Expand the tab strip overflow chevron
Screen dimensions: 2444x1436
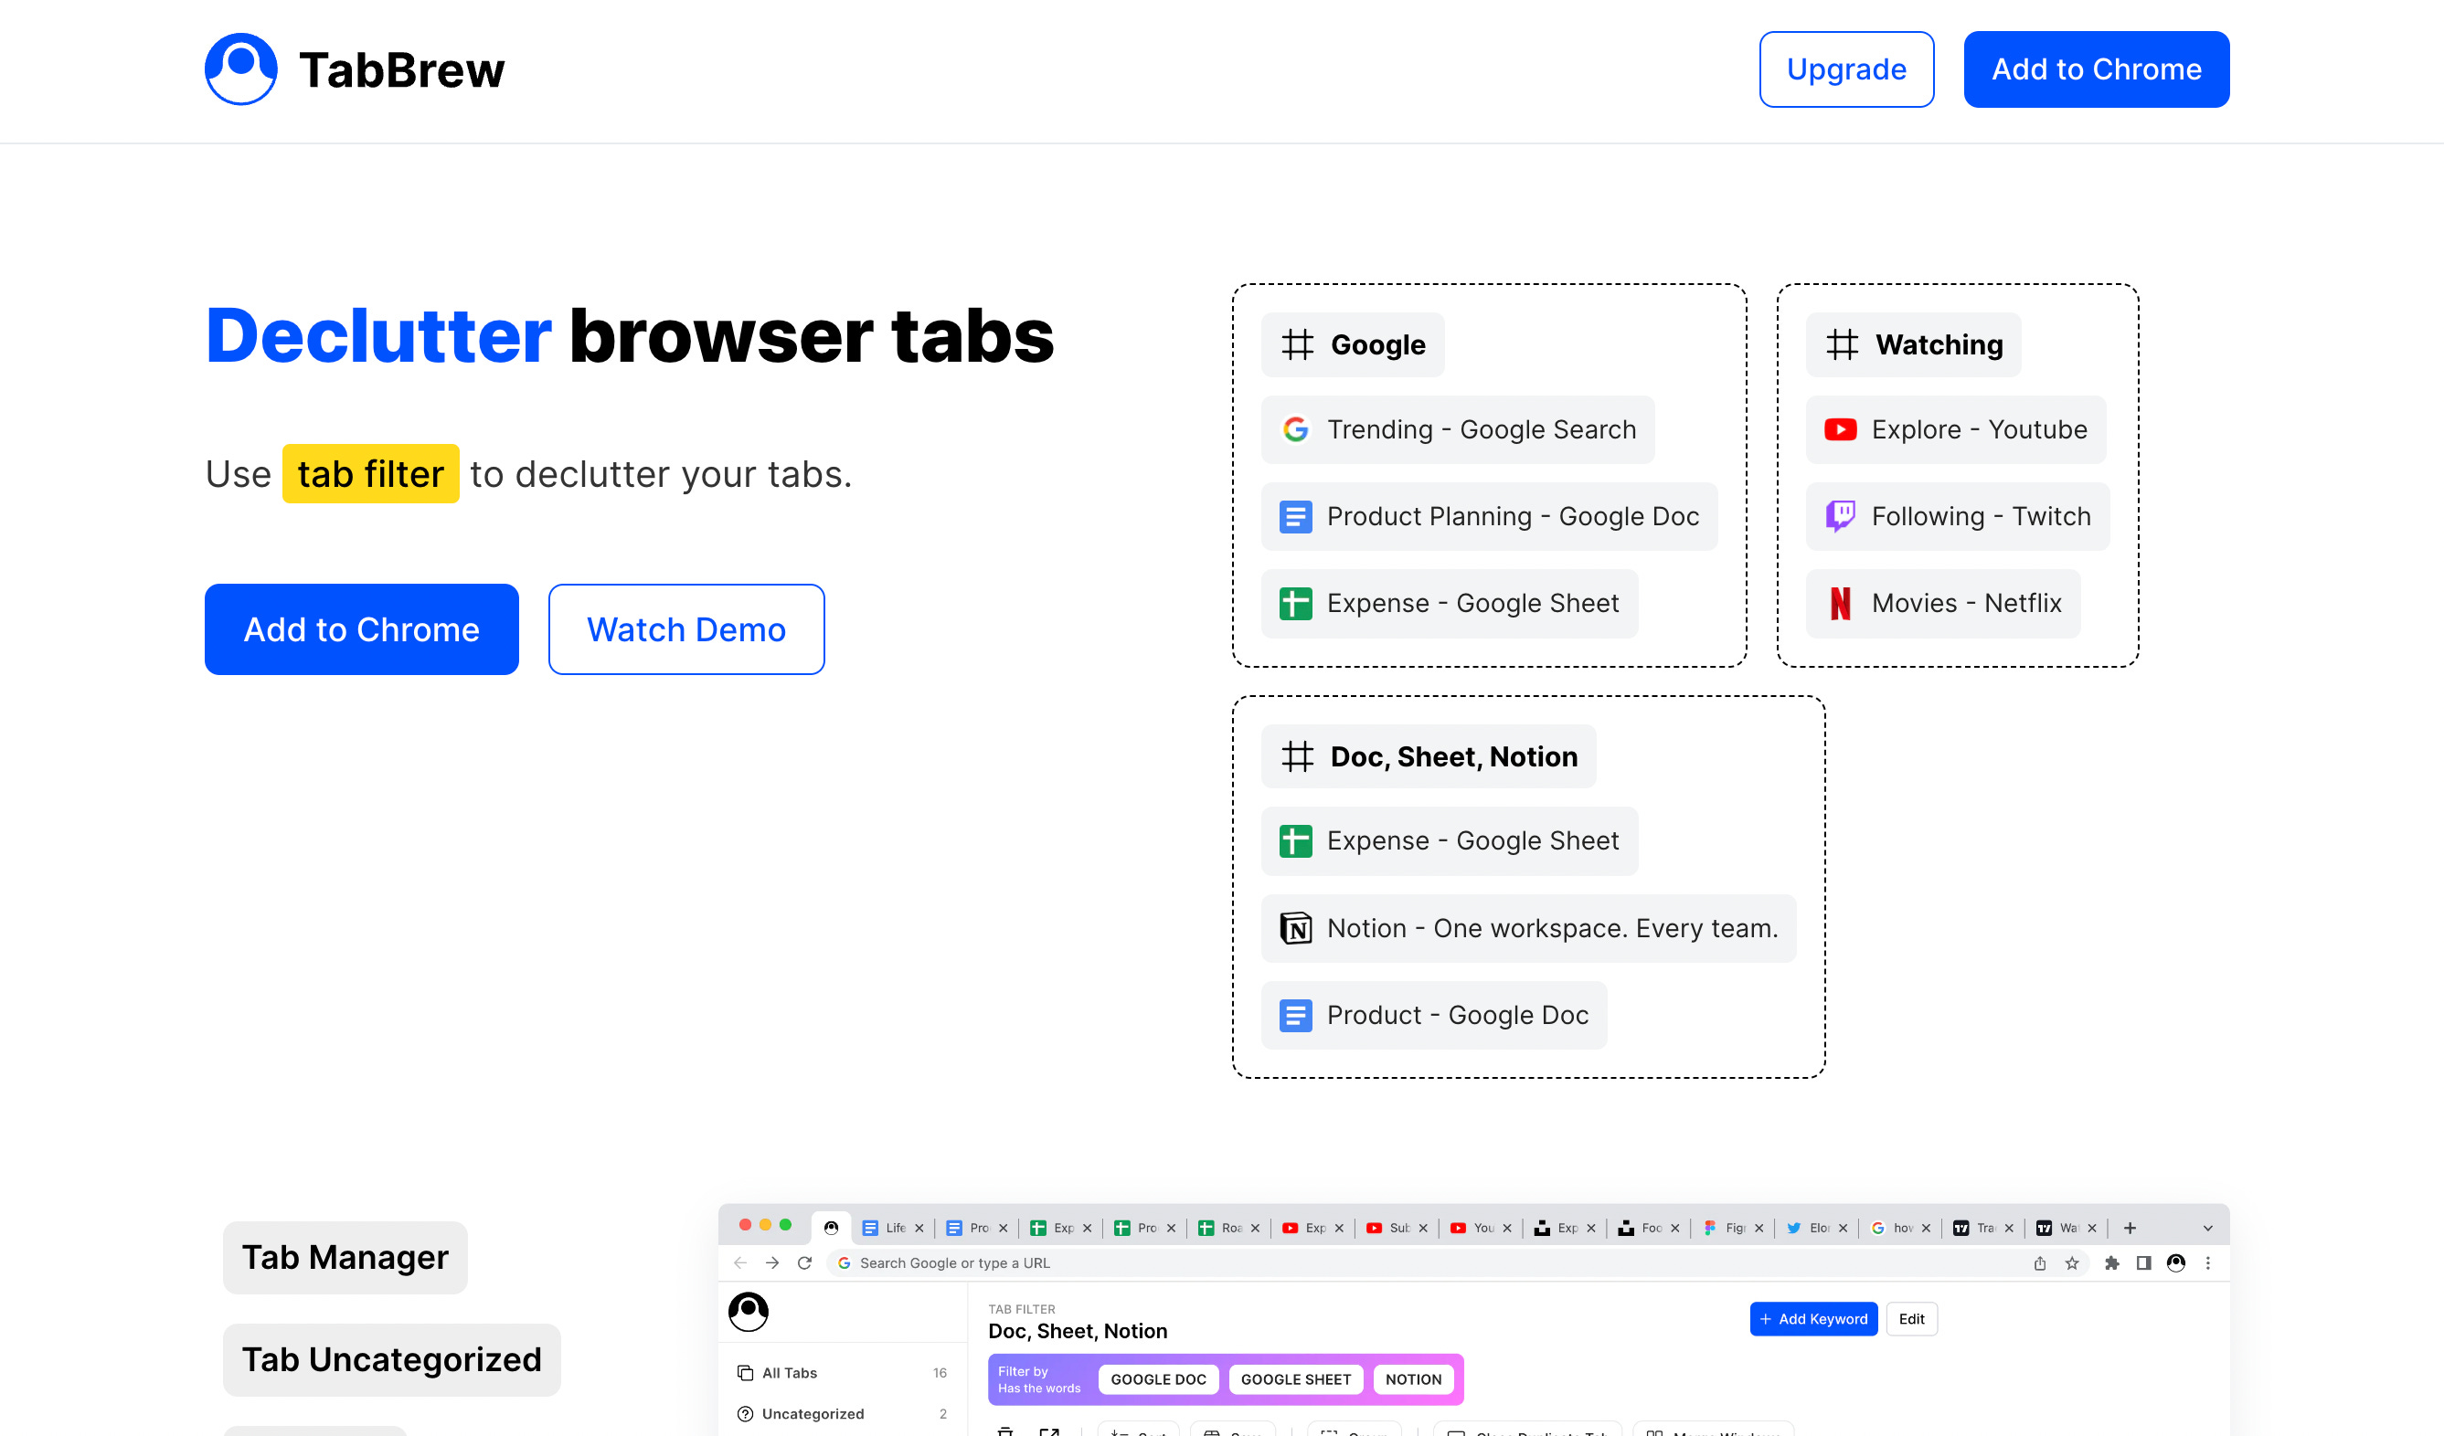coord(2206,1227)
